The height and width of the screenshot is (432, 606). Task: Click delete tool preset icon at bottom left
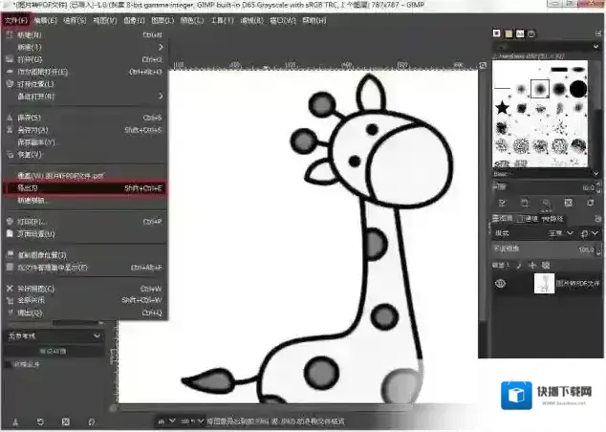[x=65, y=421]
